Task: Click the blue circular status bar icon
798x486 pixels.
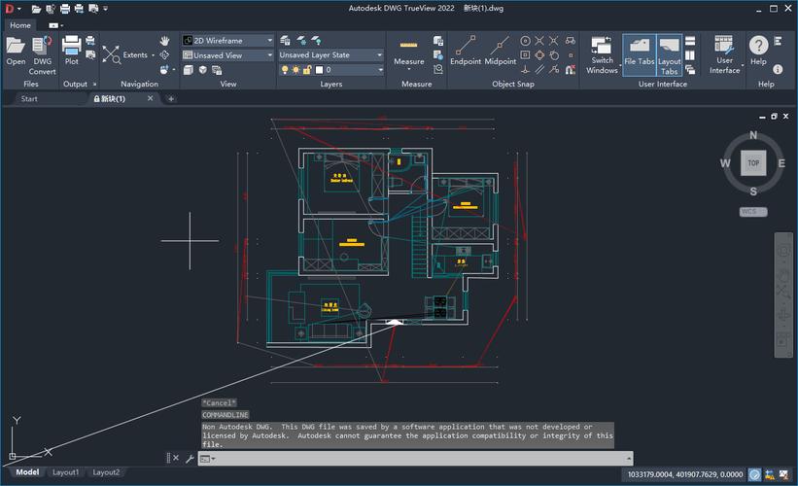Action: click(x=754, y=474)
